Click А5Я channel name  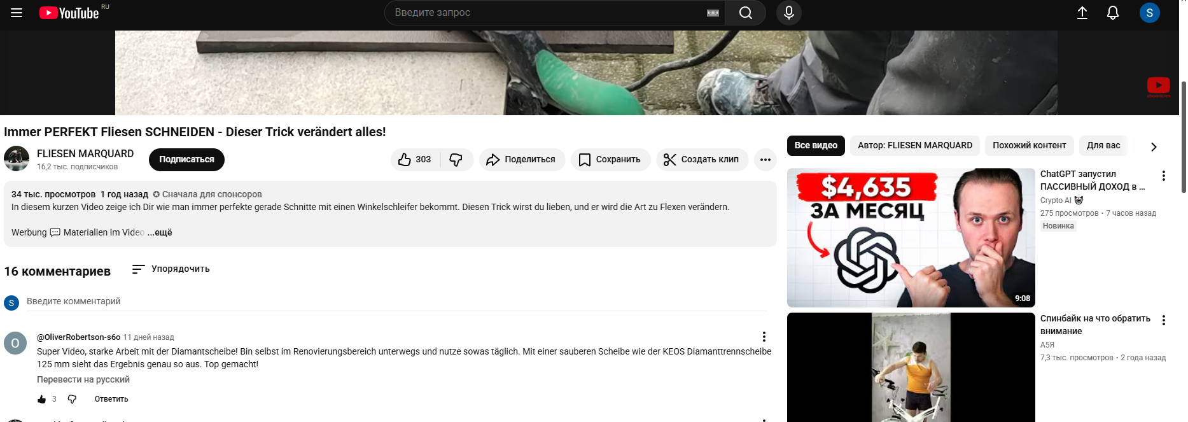(x=1047, y=345)
